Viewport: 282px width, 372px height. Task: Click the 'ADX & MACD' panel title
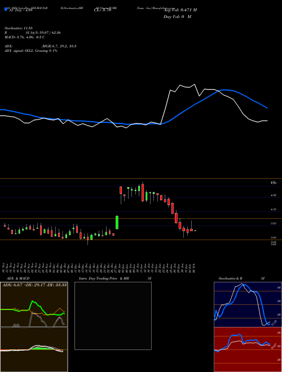coord(18,278)
